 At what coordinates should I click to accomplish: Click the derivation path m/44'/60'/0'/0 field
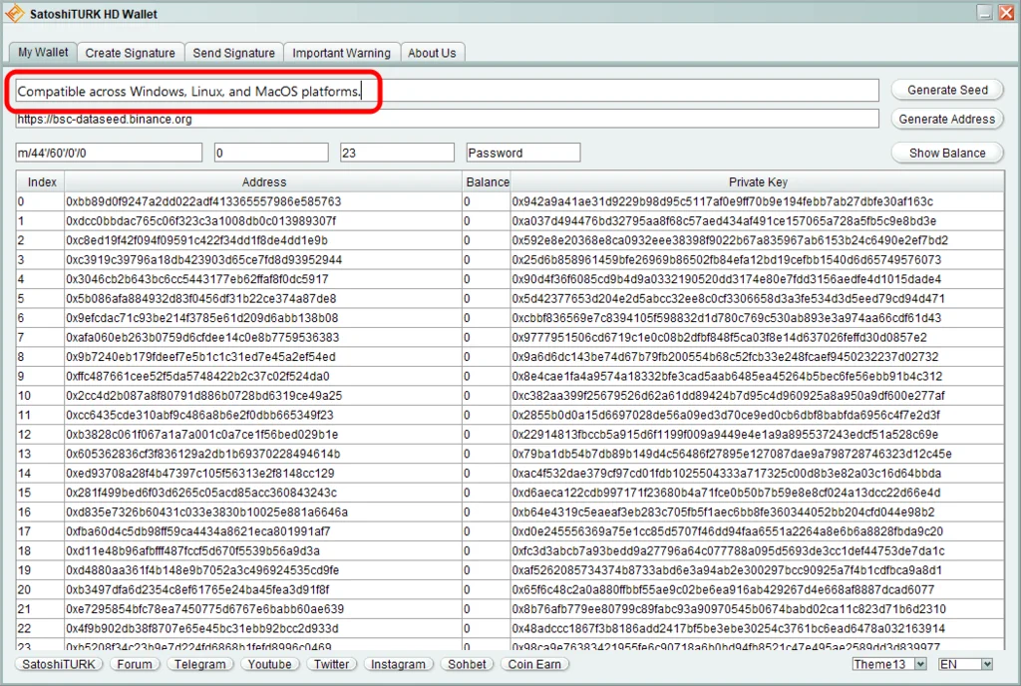pos(109,153)
